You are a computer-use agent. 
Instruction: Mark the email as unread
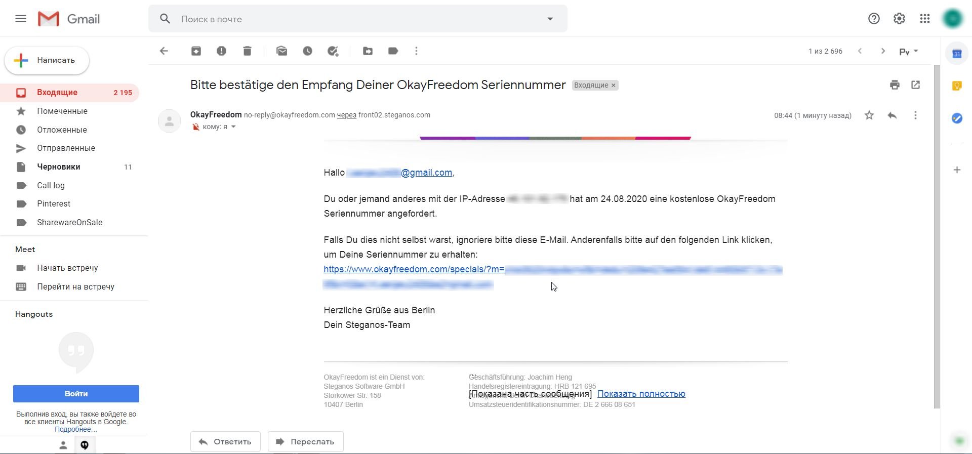point(282,51)
